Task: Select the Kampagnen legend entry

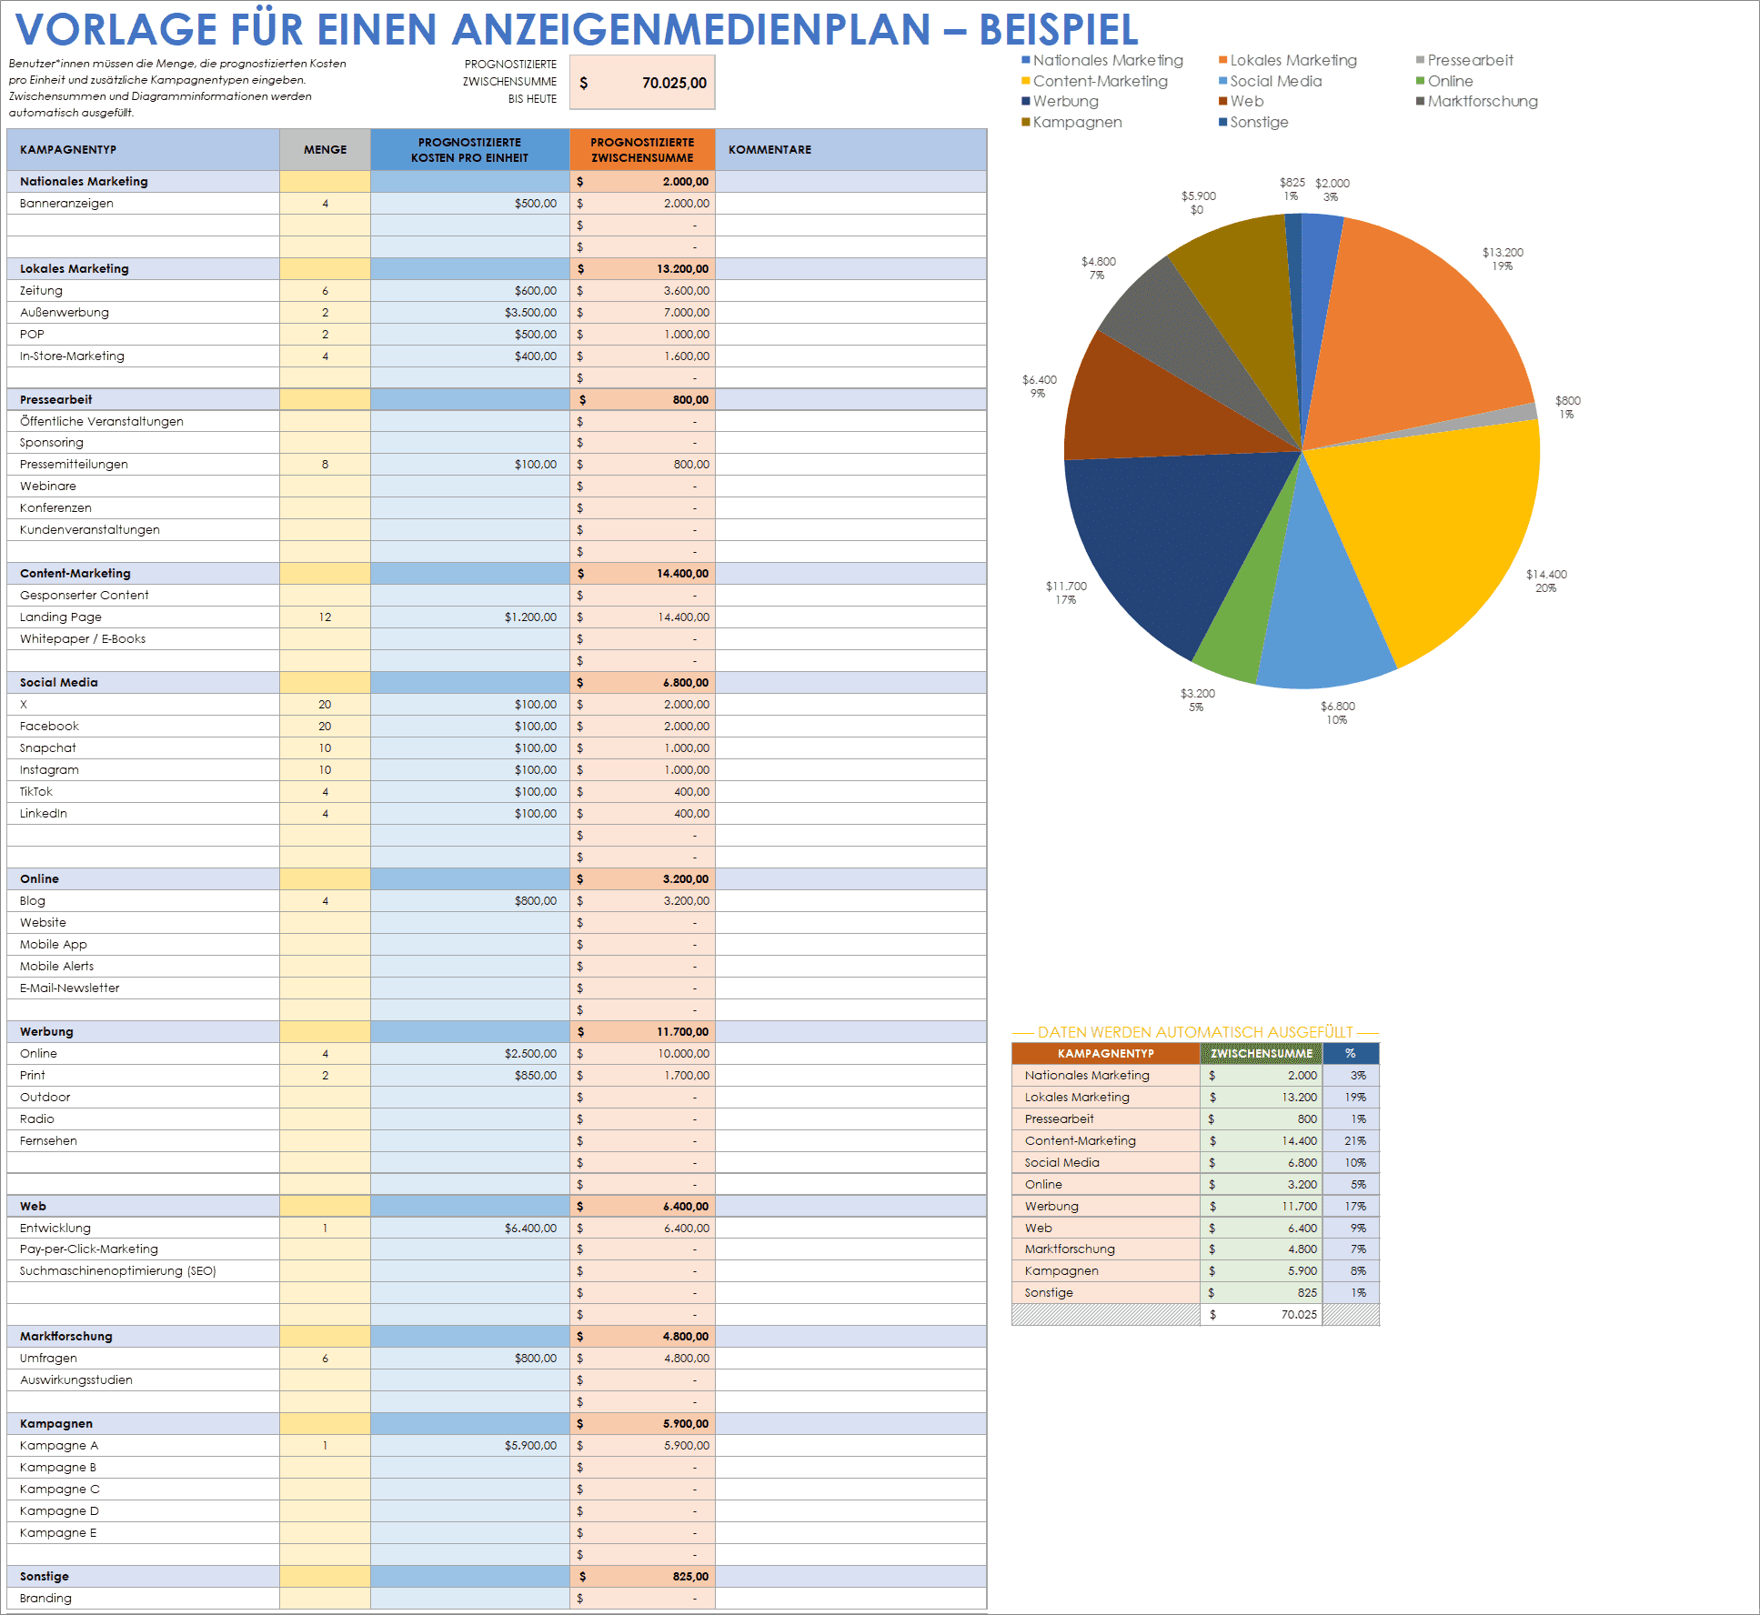Action: click(x=1071, y=122)
